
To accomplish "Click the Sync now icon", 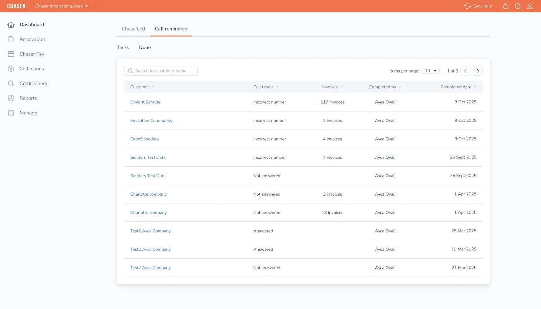I will [467, 6].
